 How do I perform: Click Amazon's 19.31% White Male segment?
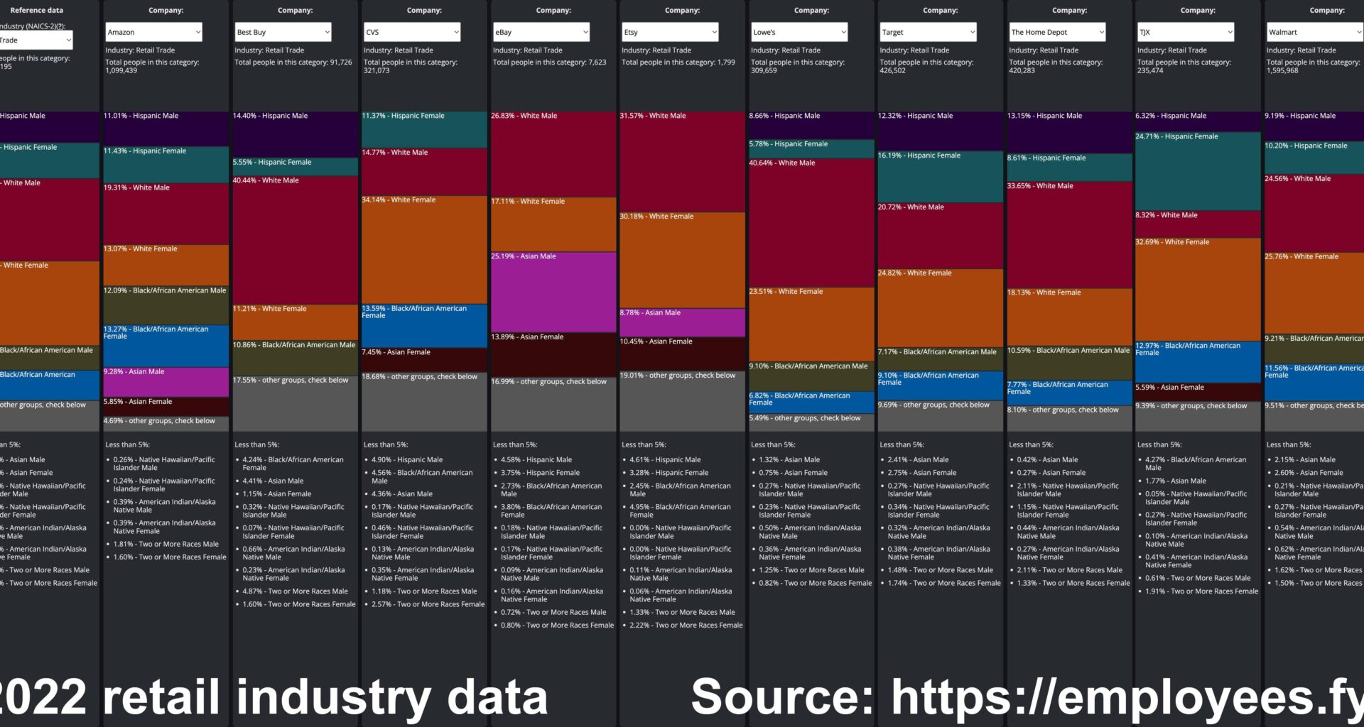166,217
